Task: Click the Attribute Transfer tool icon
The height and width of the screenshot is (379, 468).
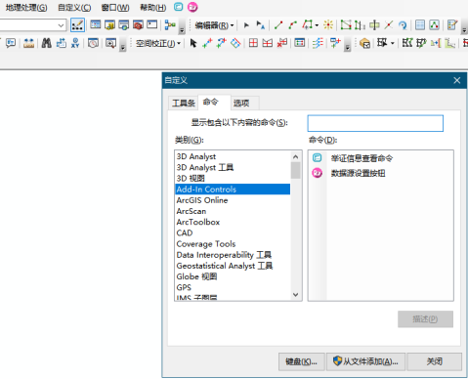Action: point(335,43)
